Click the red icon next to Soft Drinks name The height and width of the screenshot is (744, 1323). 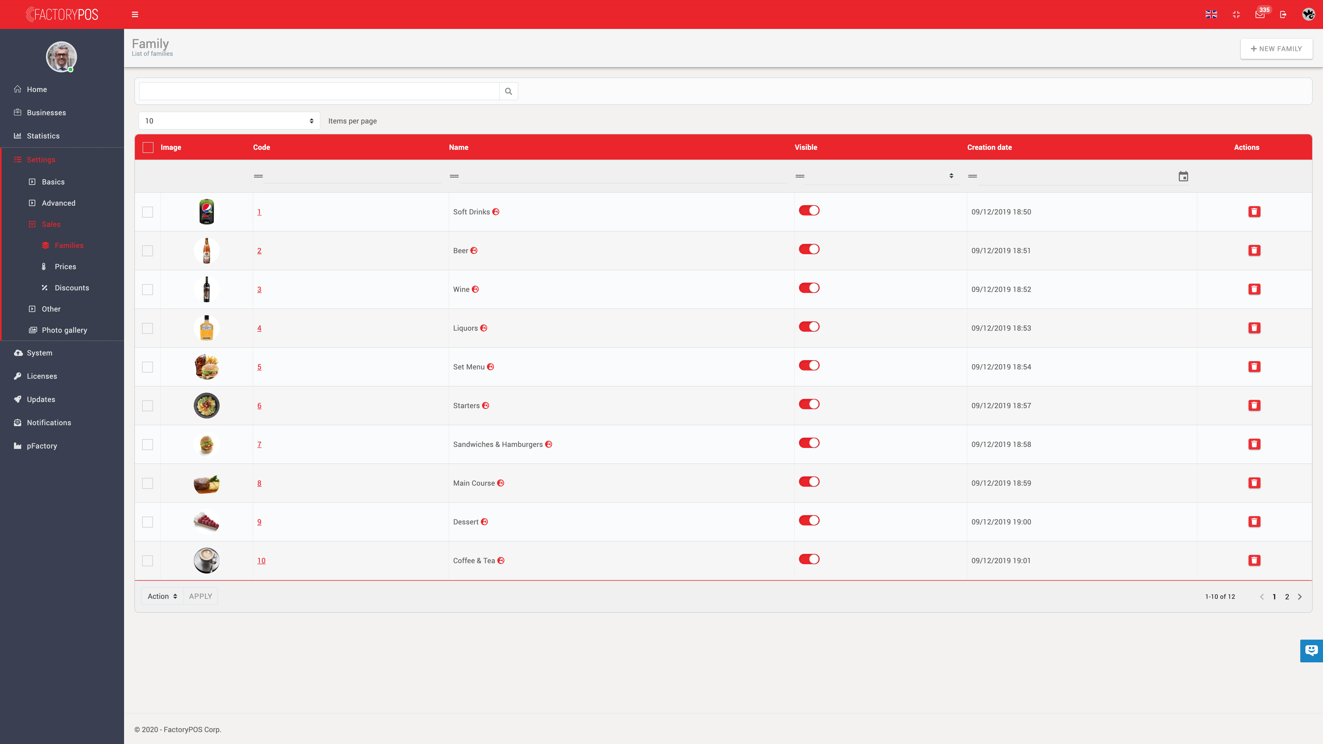coord(496,212)
